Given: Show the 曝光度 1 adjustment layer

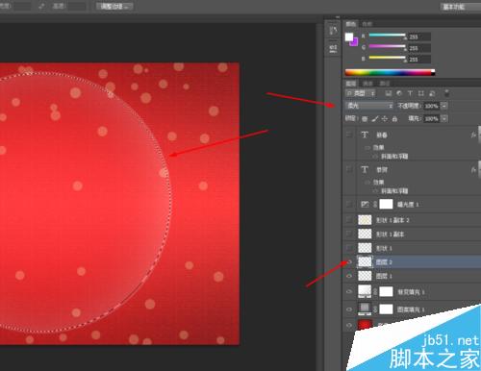Looking at the screenshot, I should [x=349, y=204].
